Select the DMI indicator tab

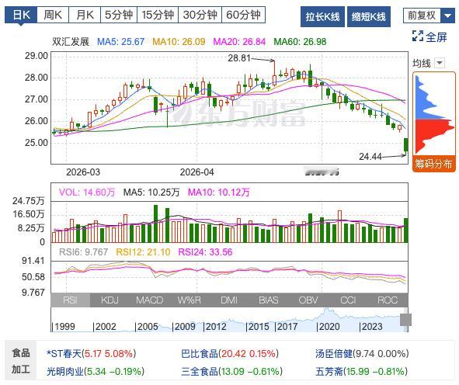point(229,300)
